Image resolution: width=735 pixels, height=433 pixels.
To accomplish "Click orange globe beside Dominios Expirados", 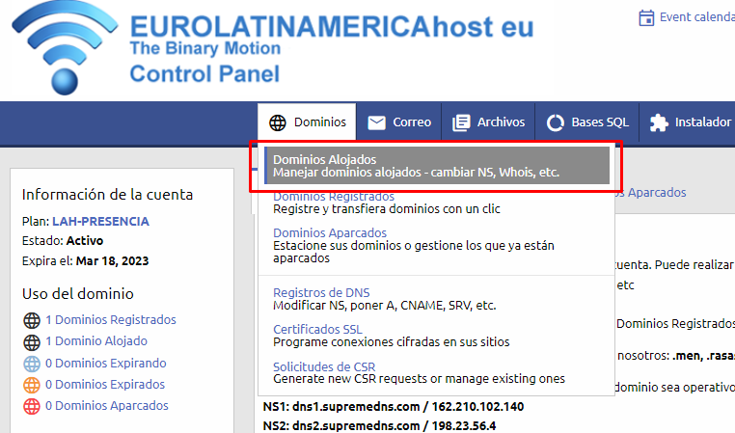I will pyautogui.click(x=32, y=385).
